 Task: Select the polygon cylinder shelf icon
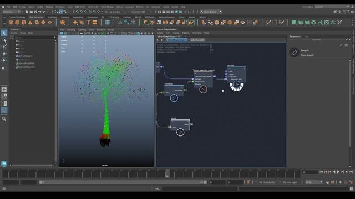[24, 22]
